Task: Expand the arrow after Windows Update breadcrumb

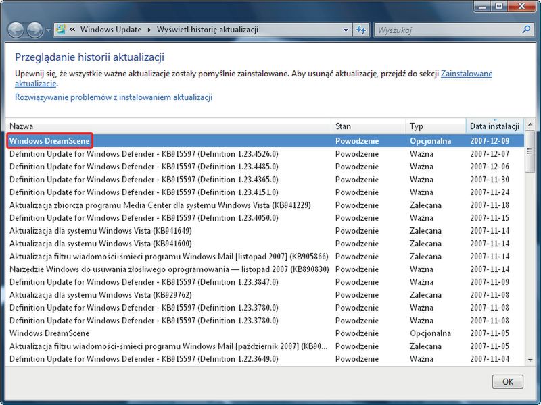Action: coord(148,30)
